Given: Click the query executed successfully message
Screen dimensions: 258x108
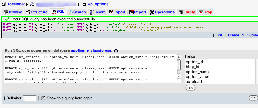Looking at the screenshot, I should pos(54,19).
